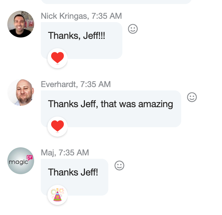222x215 pixels.
Task: Click "amazing" word in Everhardt's message
Action: coord(155,104)
